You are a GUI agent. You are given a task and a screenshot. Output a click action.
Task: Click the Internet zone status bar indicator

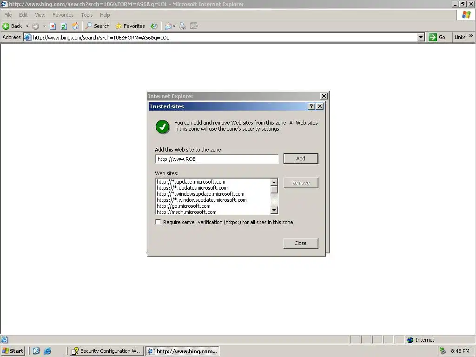click(x=420, y=340)
